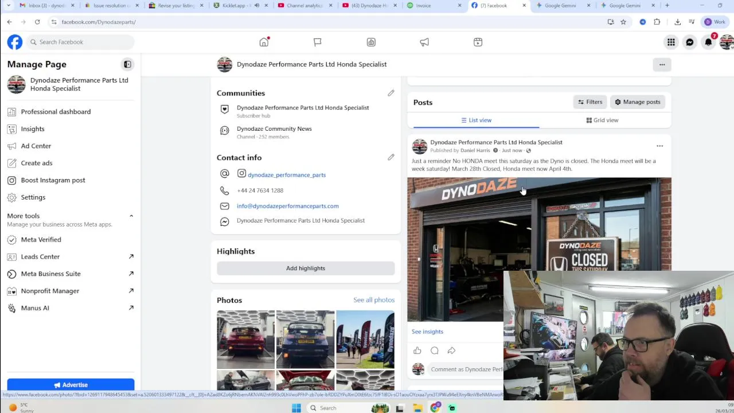Open the Messenger icon
Image resolution: width=734 pixels, height=413 pixels.
pyautogui.click(x=690, y=42)
